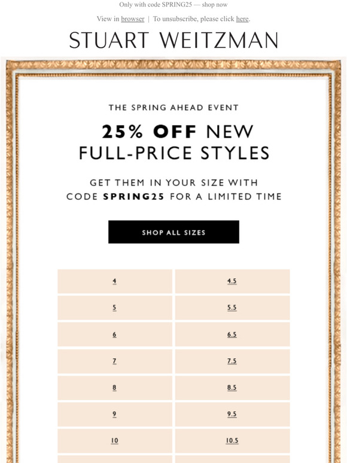Choose size 5
This screenshot has width=347, height=463.
(115, 307)
